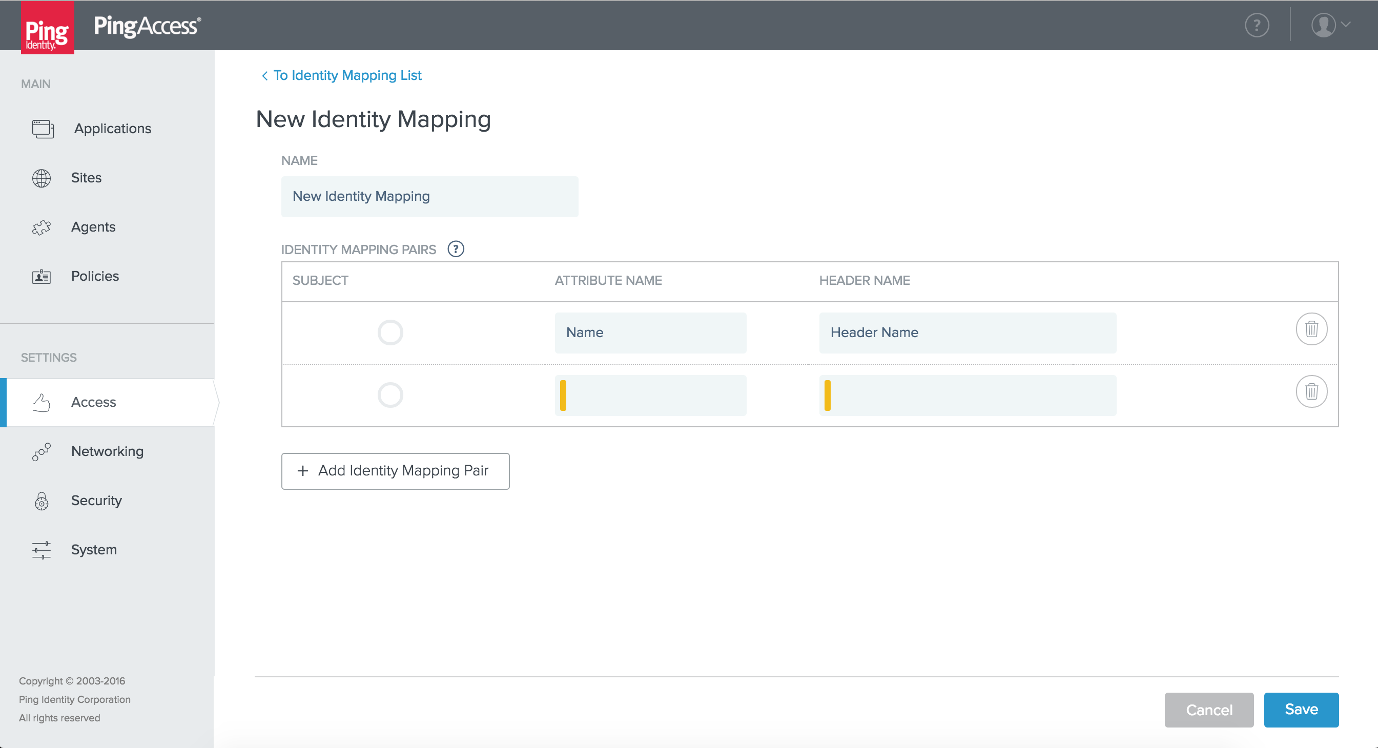The height and width of the screenshot is (748, 1378).
Task: Open the user account dropdown menu
Action: click(x=1330, y=25)
